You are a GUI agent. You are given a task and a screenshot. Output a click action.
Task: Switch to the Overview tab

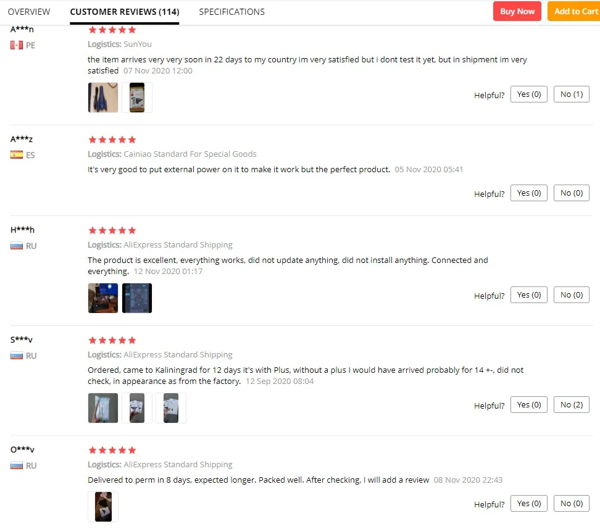coord(29,12)
